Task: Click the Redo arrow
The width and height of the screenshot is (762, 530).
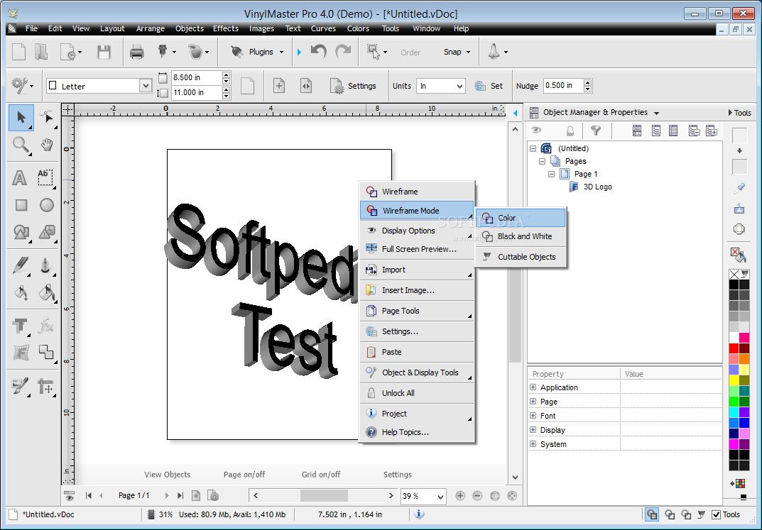Action: point(343,52)
